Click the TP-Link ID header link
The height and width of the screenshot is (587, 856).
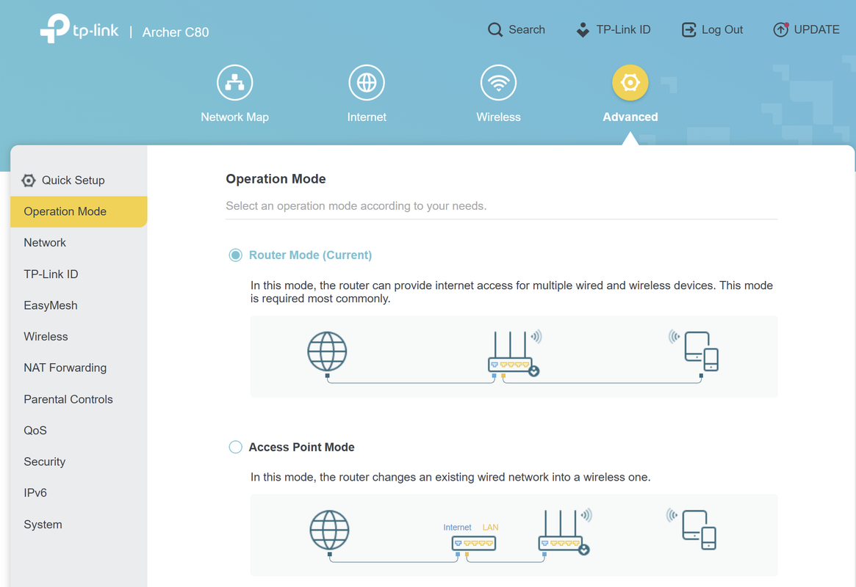pyautogui.click(x=623, y=29)
